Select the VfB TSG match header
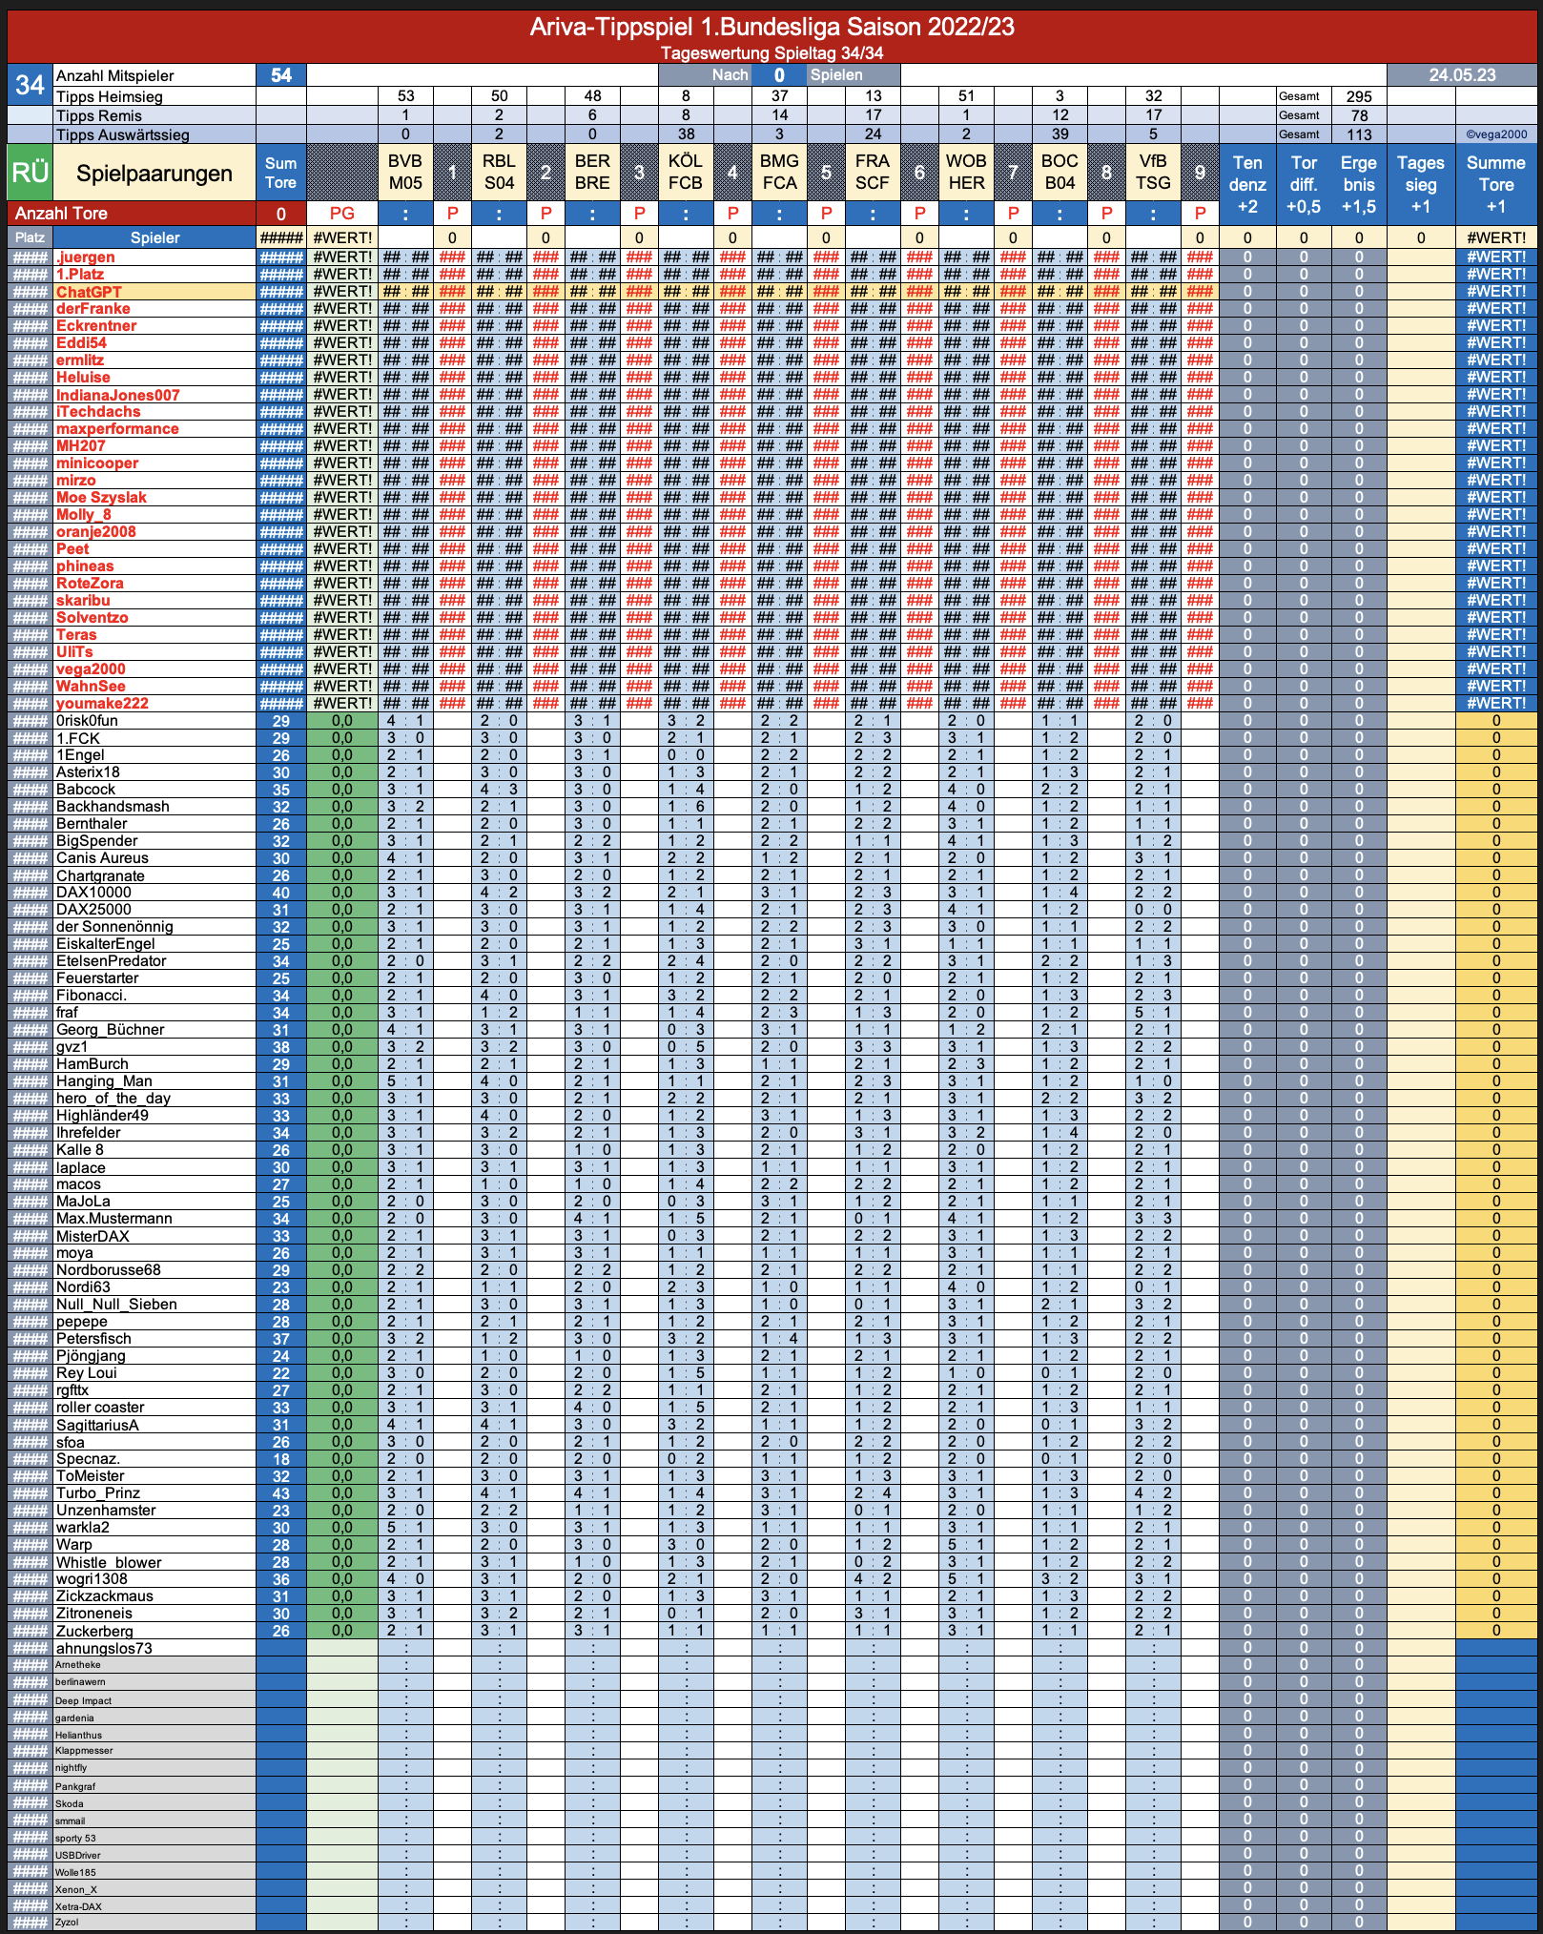Screen dimensions: 1543x1934 click(x=1153, y=173)
